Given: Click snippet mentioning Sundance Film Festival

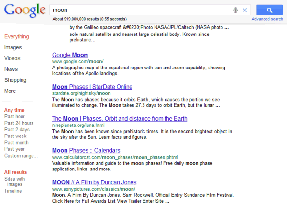Looking at the screenshot, I should click(x=143, y=198).
